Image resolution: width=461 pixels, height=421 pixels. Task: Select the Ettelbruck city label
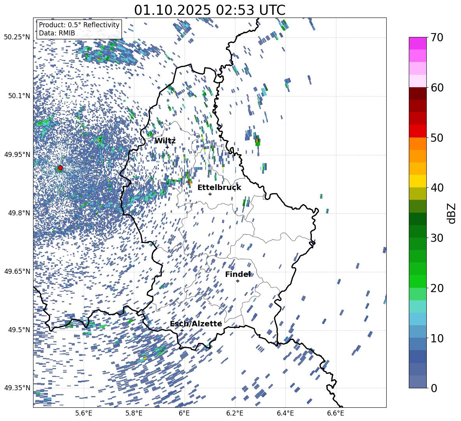coord(219,188)
